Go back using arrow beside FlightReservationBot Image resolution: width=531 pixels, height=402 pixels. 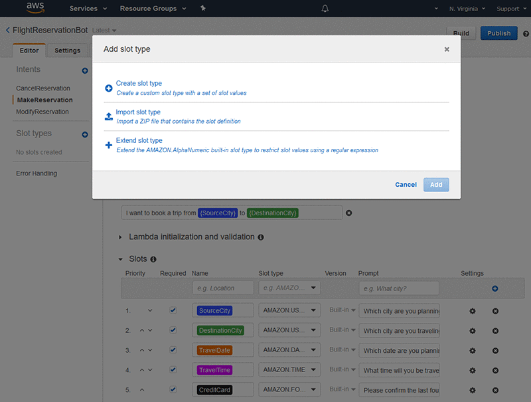[x=8, y=30]
